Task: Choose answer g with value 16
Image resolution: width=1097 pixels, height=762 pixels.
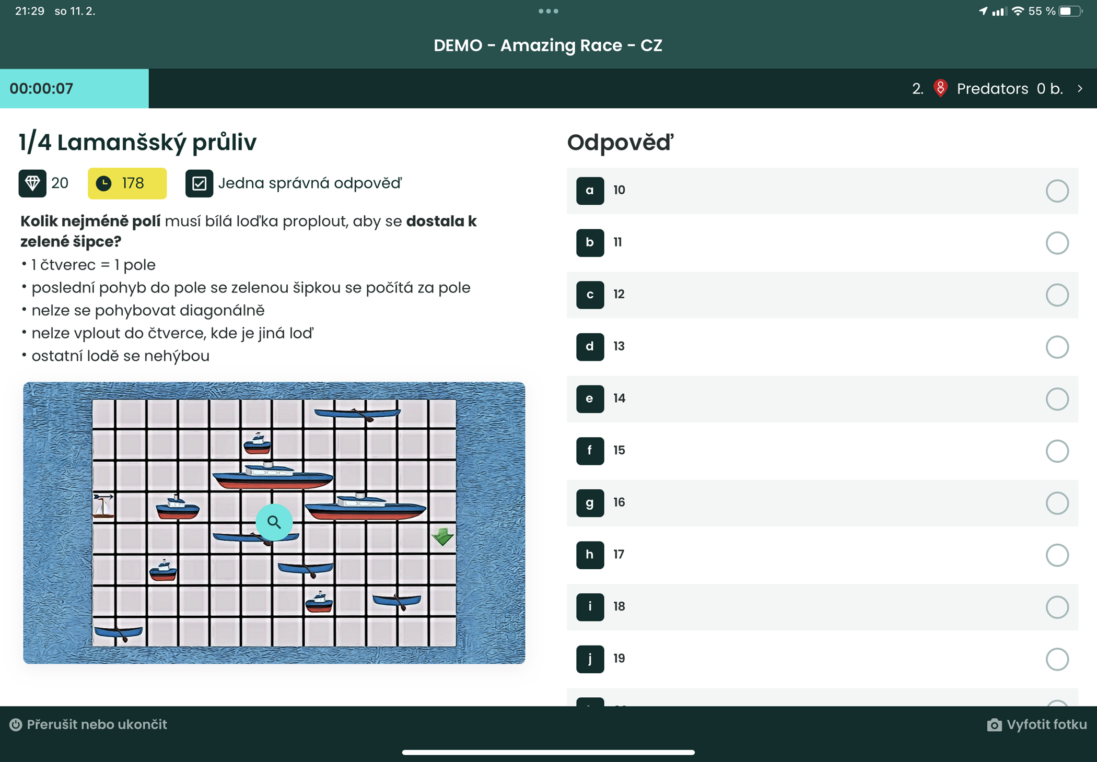Action: [x=822, y=502]
